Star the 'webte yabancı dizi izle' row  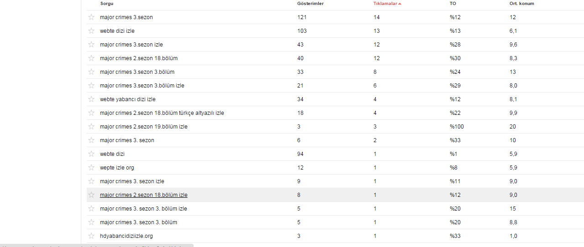coord(91,99)
